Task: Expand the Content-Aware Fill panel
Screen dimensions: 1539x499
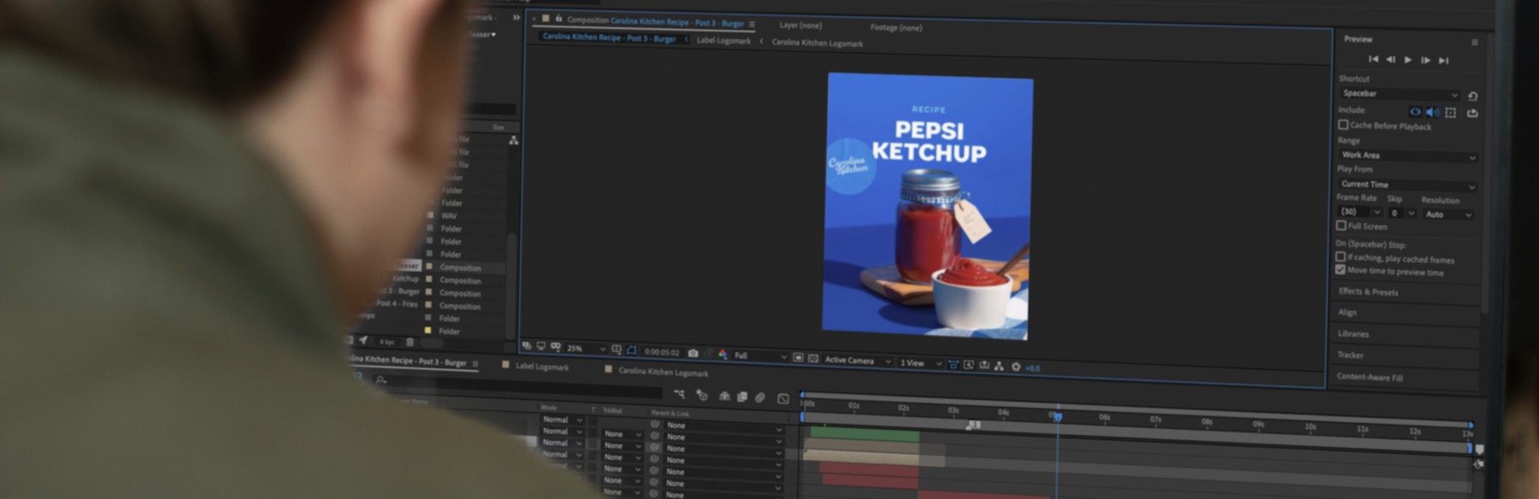Action: point(1370,378)
